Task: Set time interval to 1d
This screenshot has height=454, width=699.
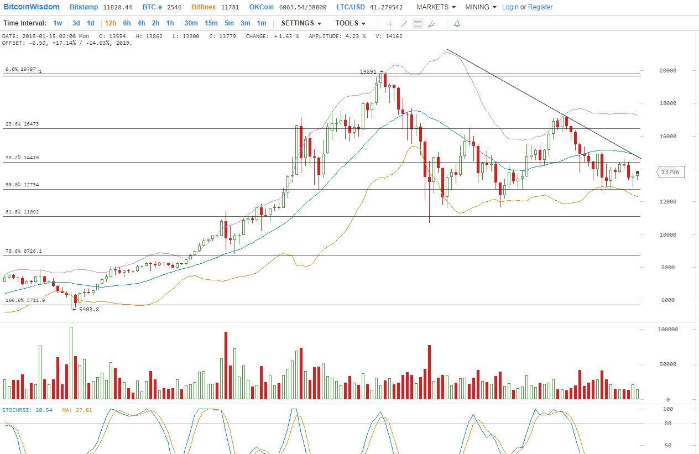Action: [91, 23]
